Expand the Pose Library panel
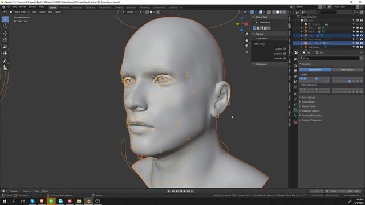The height and width of the screenshot is (205, 365). pos(308,102)
